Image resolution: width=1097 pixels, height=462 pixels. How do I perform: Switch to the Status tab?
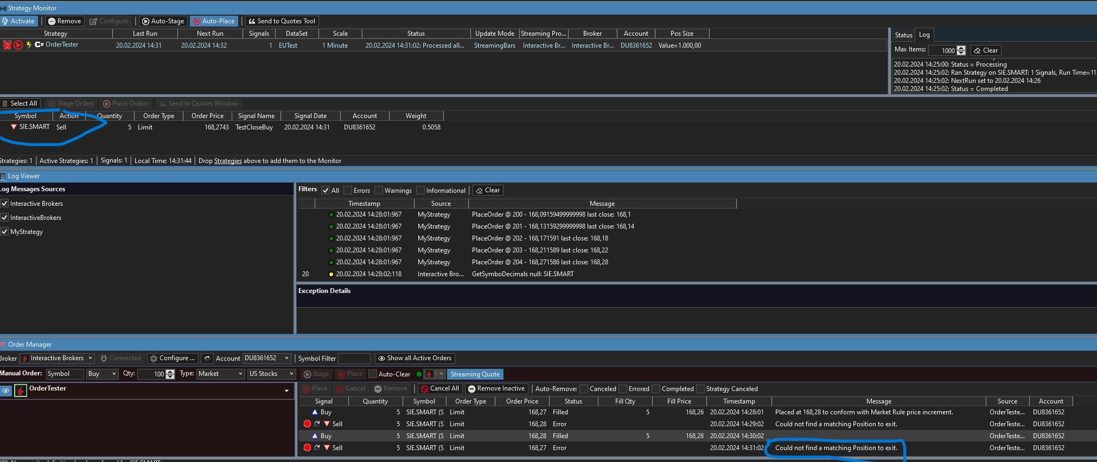pyautogui.click(x=903, y=35)
